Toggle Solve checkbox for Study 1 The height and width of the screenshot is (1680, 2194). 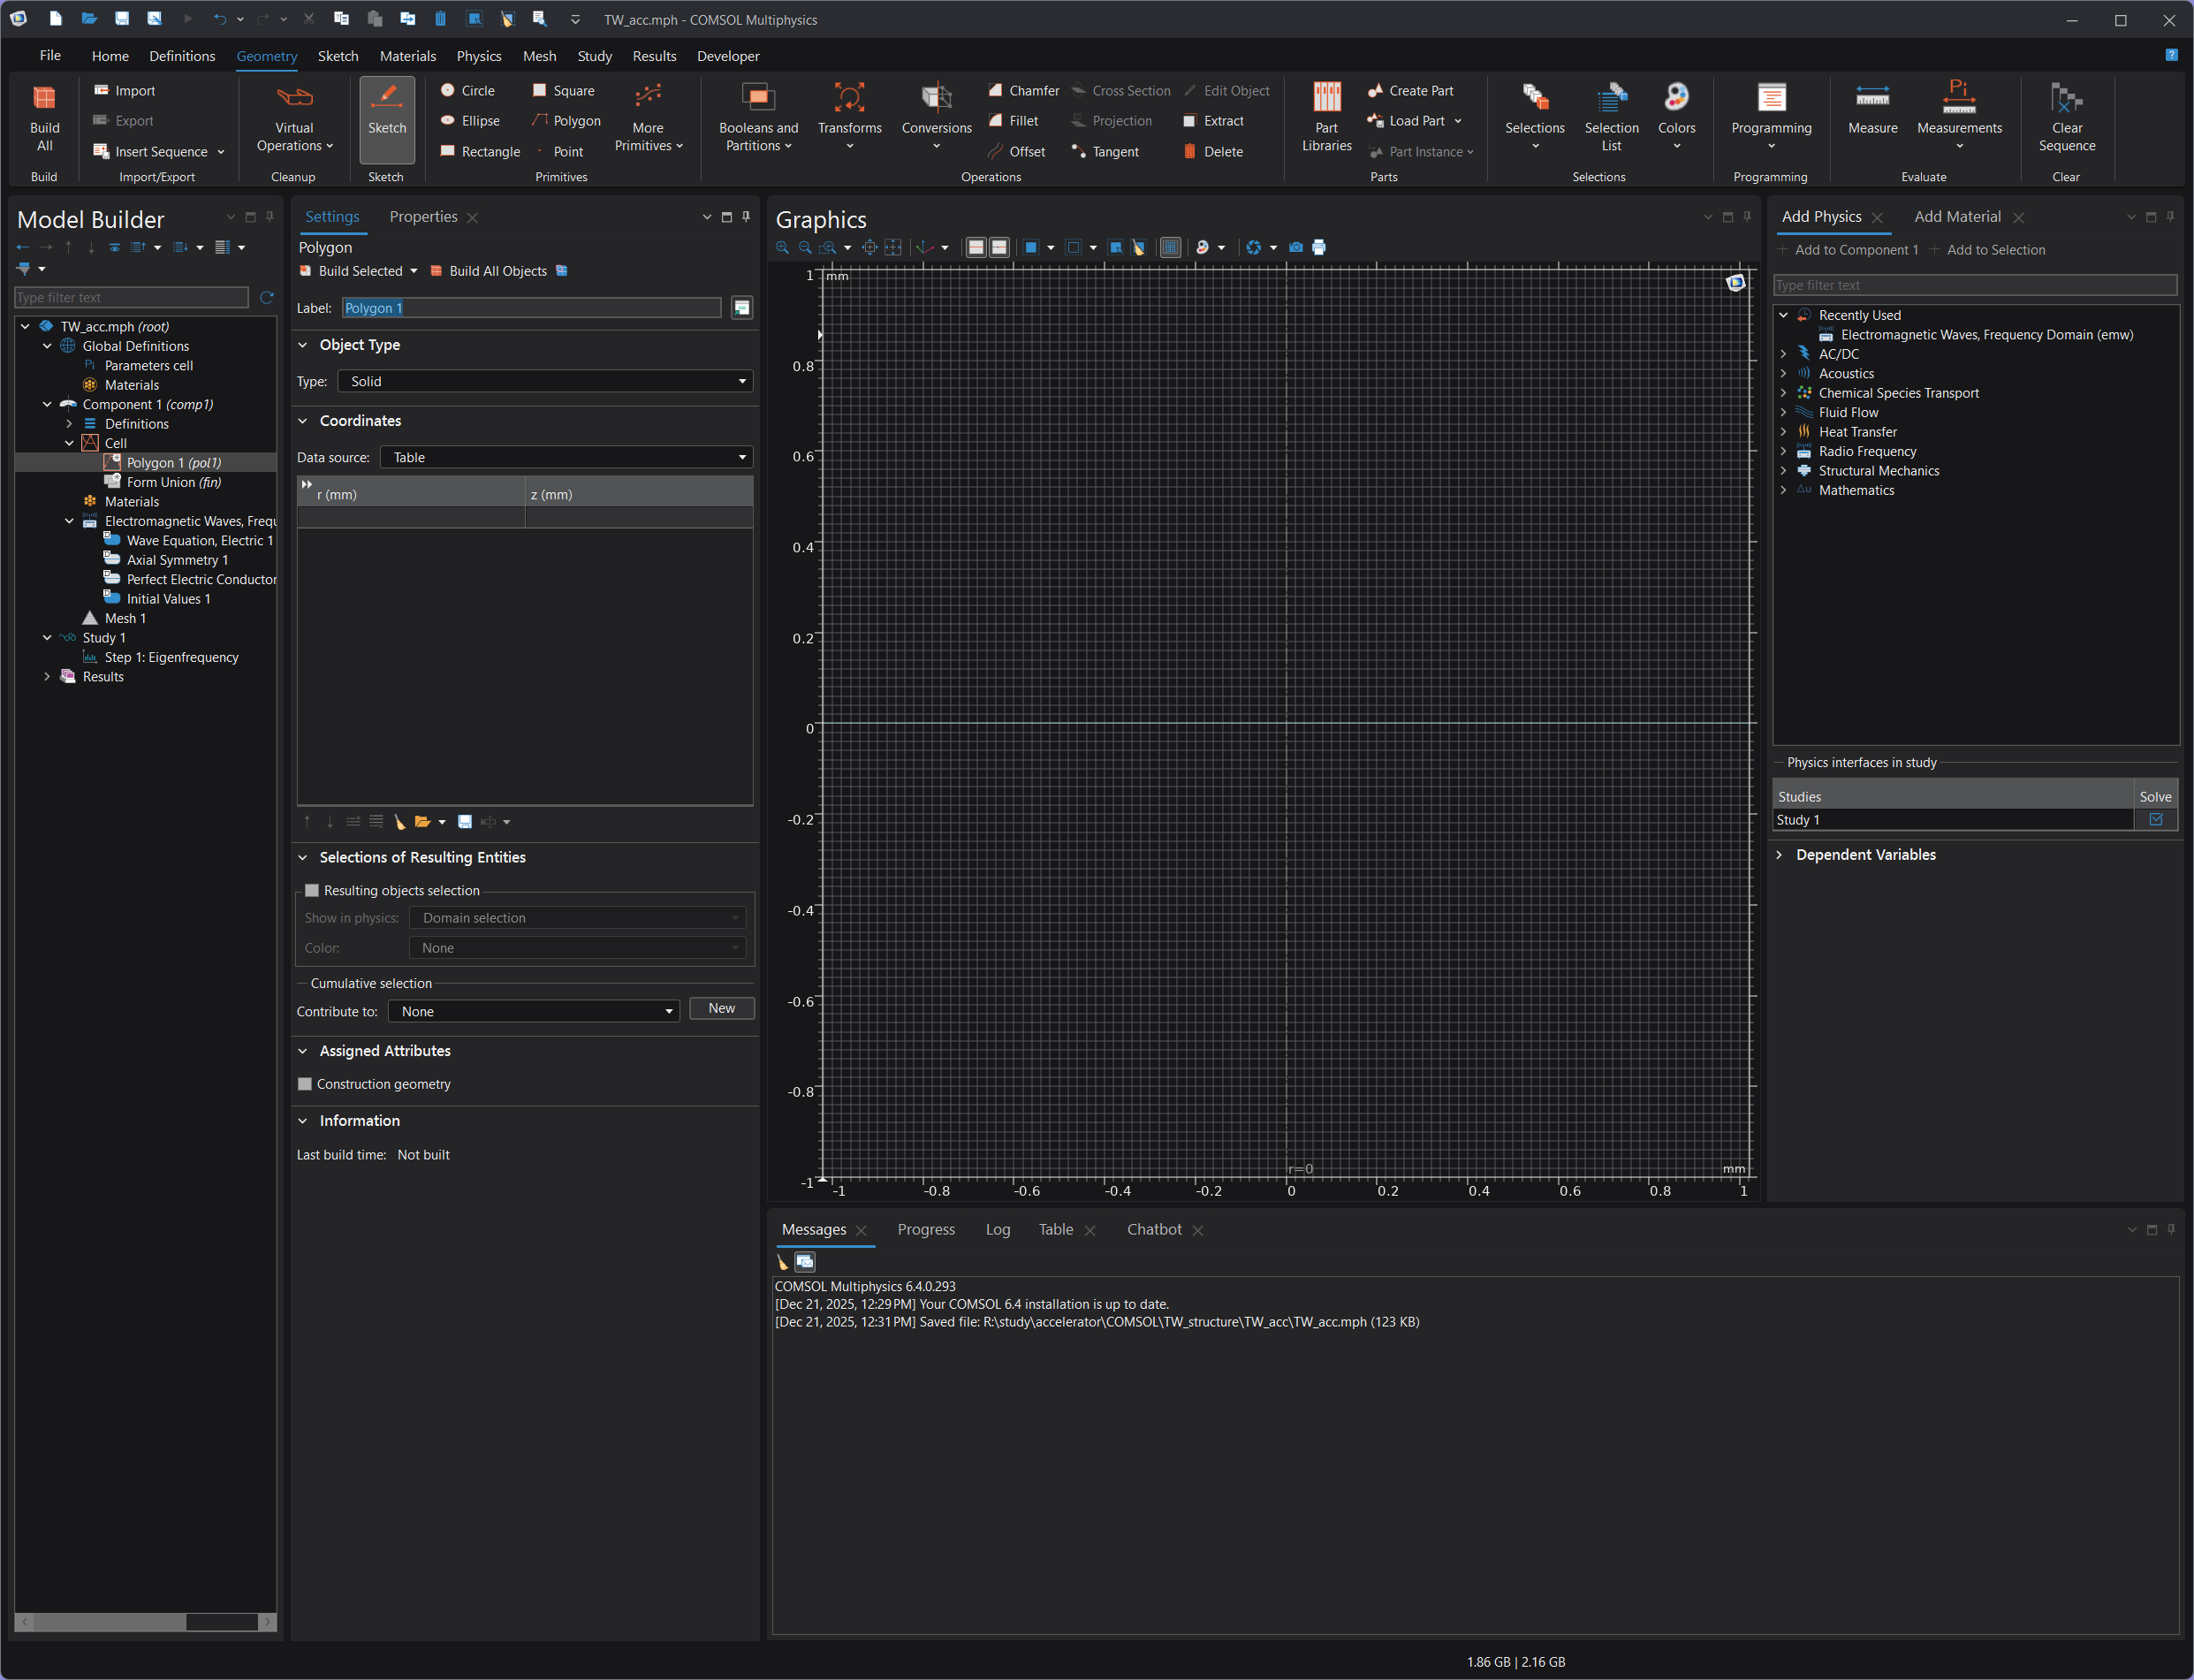point(2155,819)
